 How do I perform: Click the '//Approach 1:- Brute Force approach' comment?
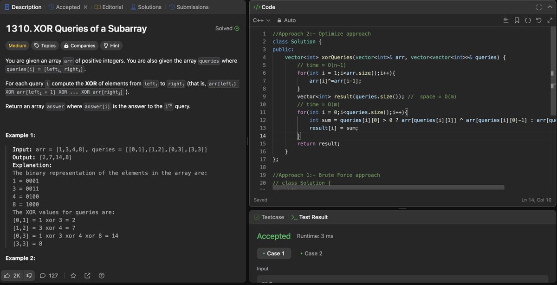[x=326, y=175]
